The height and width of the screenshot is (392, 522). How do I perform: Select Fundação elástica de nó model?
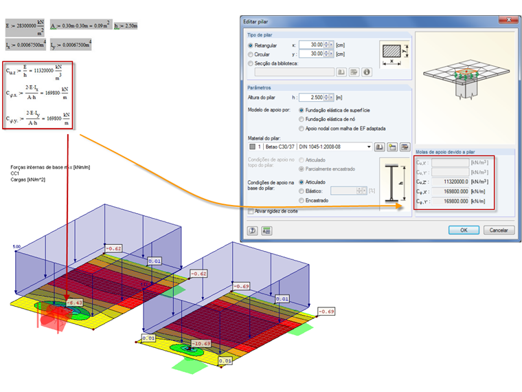302,120
